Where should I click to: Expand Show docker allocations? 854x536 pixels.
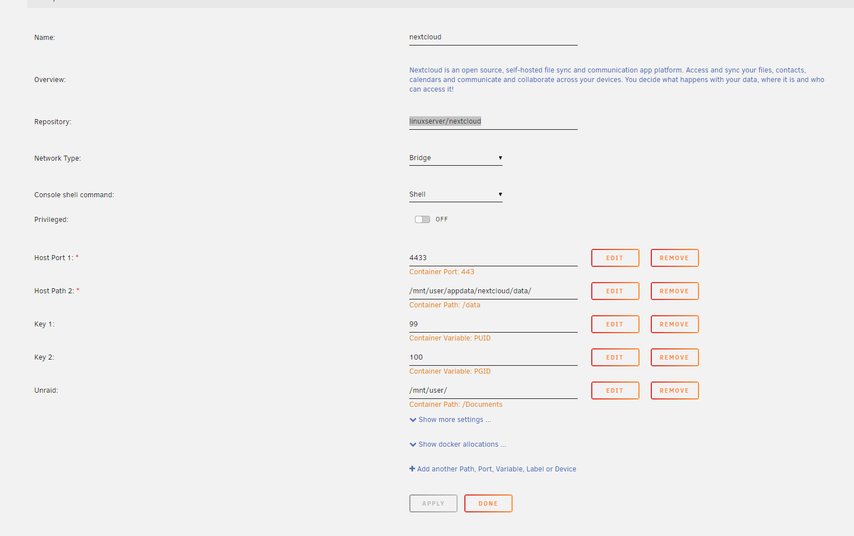point(462,444)
